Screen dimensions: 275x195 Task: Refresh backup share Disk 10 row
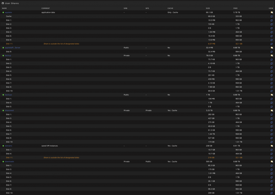(272, 91)
